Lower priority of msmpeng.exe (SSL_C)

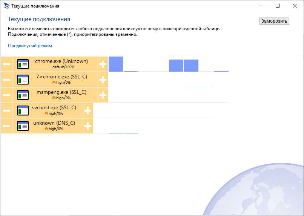(x=6, y=95)
